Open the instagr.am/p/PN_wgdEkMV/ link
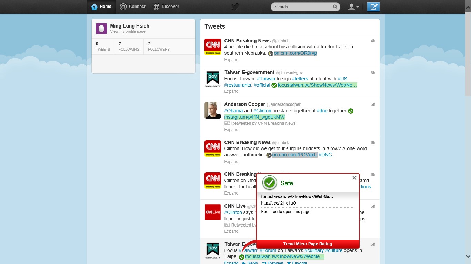Viewport: 471px width, 264px height. (x=254, y=117)
